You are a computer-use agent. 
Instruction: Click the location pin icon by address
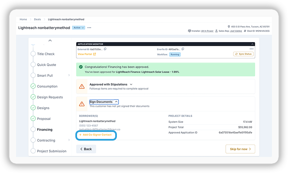tap(229, 27)
